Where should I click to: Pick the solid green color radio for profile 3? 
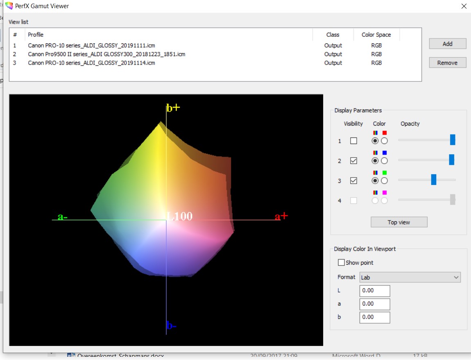(384, 180)
